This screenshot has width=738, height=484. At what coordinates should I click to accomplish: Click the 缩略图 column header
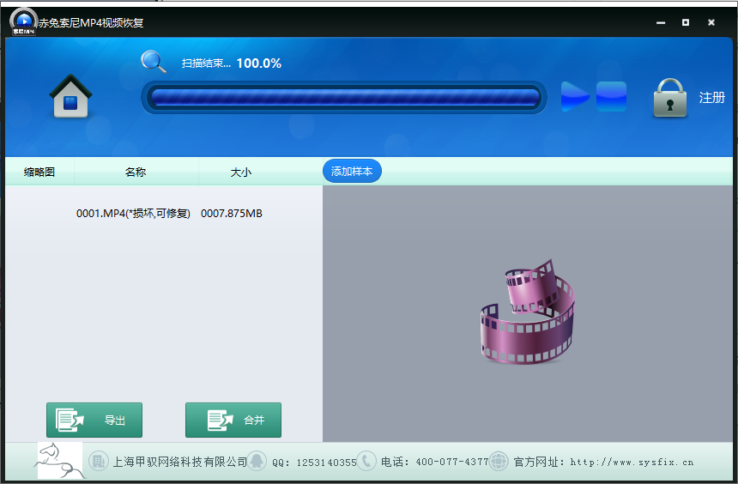[39, 172]
